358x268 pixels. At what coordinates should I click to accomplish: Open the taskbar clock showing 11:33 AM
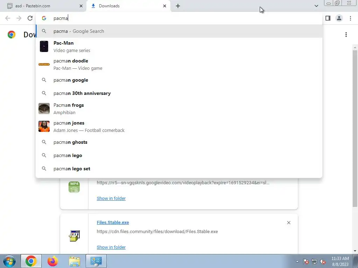tap(340, 261)
